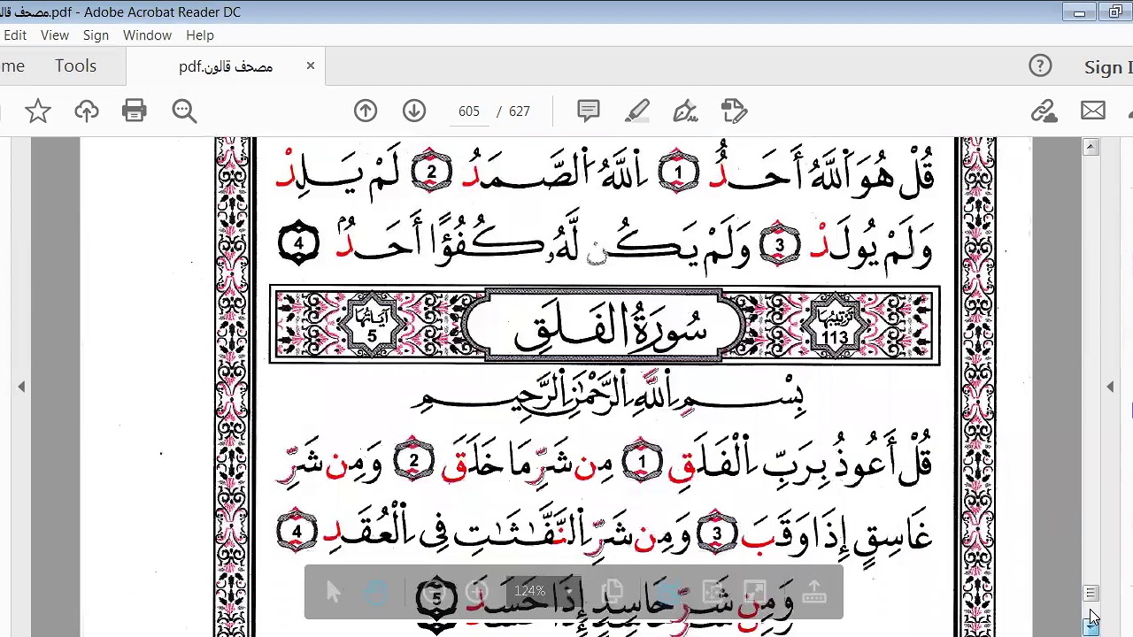The height and width of the screenshot is (637, 1133).
Task: Choose the selection arrow tool in floating toolbar
Action: point(334,592)
